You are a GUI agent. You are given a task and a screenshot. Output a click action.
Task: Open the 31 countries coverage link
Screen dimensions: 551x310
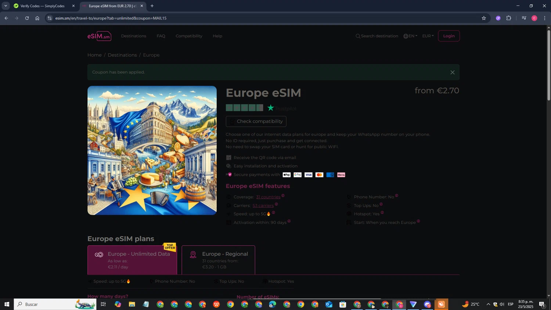pos(268,197)
